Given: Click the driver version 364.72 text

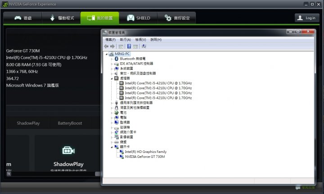Looking at the screenshot, I should pos(13,79).
